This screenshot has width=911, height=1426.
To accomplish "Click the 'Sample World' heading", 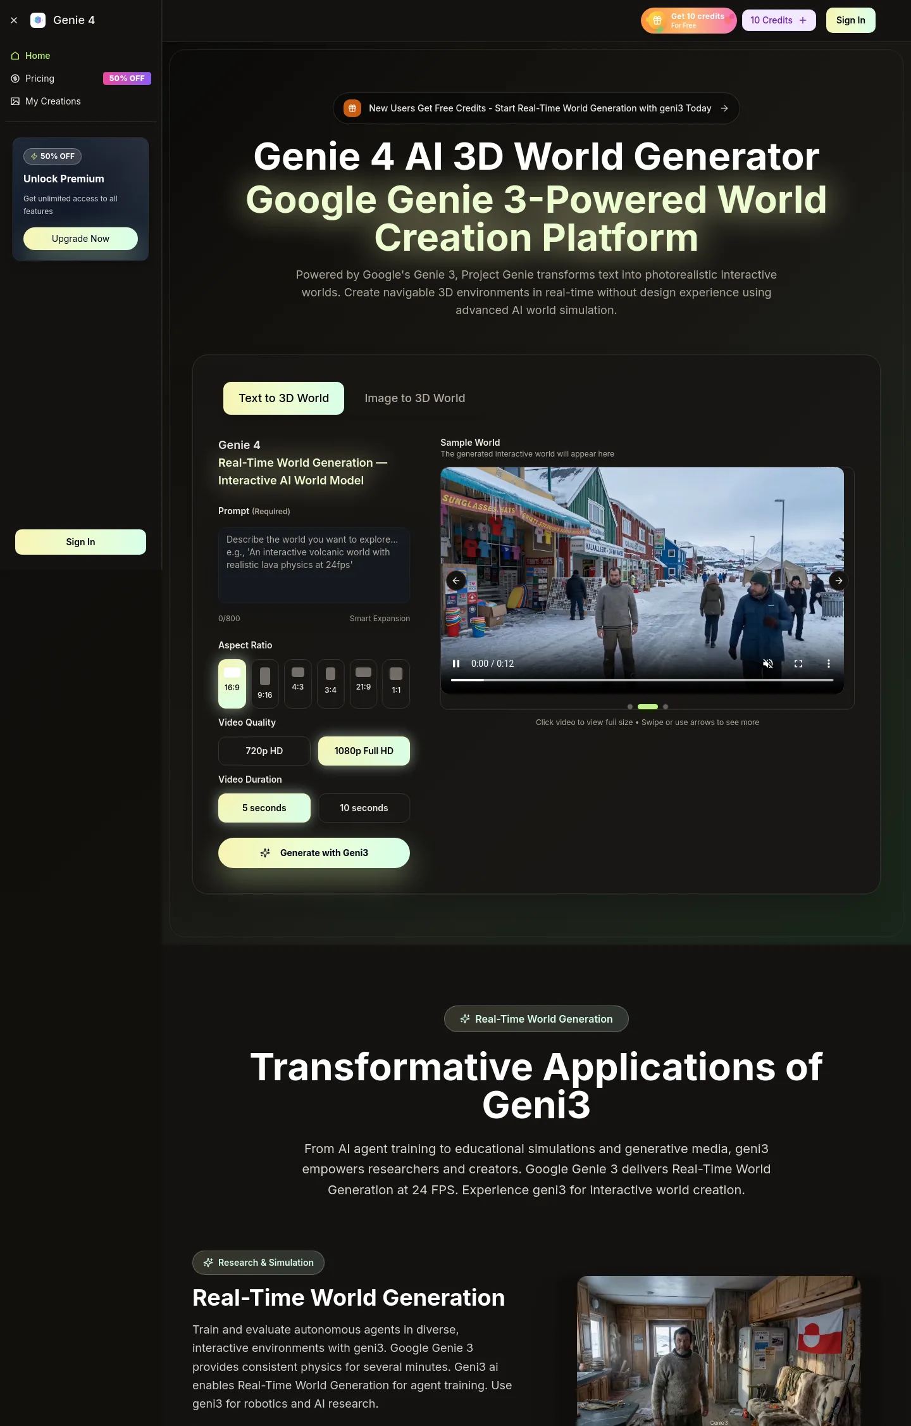I will (470, 443).
